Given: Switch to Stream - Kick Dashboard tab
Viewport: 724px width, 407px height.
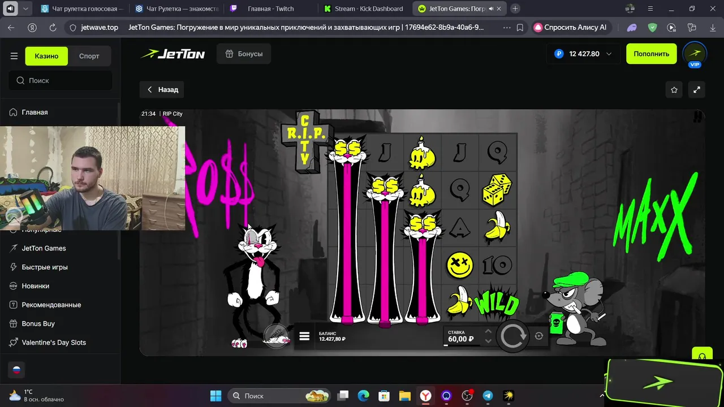Looking at the screenshot, I should click(364, 8).
